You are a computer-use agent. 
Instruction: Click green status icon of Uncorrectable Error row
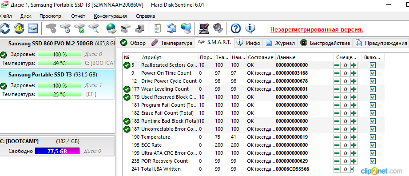(x=127, y=129)
